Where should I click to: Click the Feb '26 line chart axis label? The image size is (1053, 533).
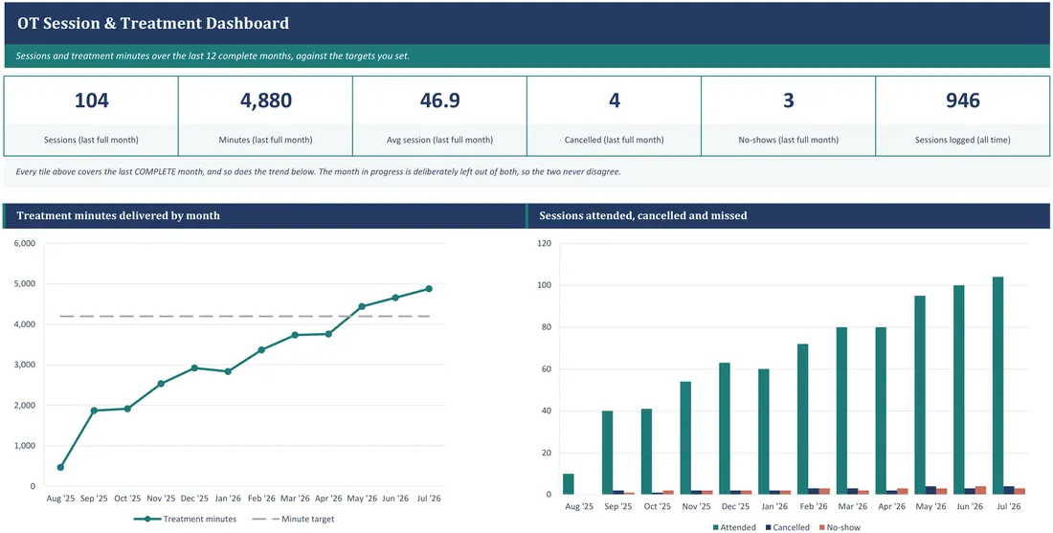coord(261,499)
